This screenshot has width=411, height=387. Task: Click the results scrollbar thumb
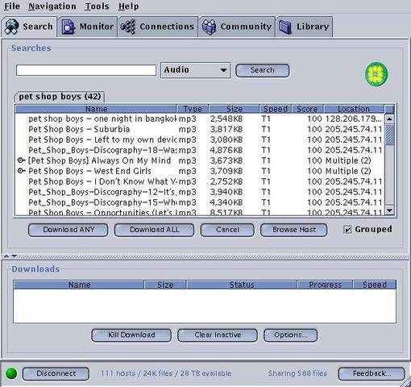point(389,135)
